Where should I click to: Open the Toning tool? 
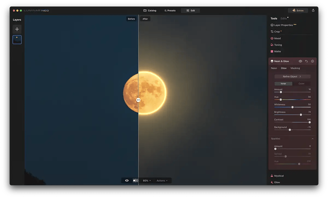pyautogui.click(x=276, y=45)
